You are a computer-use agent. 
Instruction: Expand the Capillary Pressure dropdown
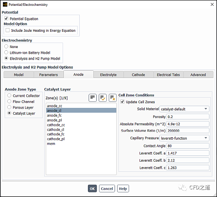pos(184,138)
